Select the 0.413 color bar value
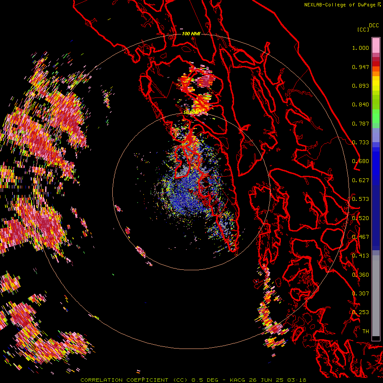The height and width of the screenshot is (383, 383). point(360,256)
